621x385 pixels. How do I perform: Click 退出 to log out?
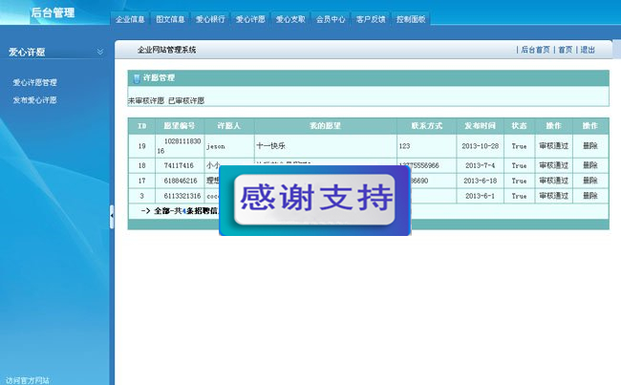click(588, 50)
